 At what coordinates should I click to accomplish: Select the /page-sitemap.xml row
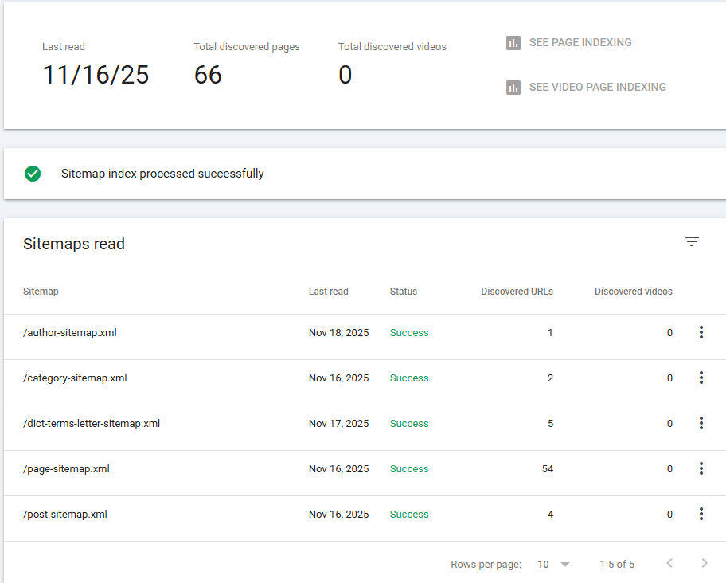click(x=67, y=469)
